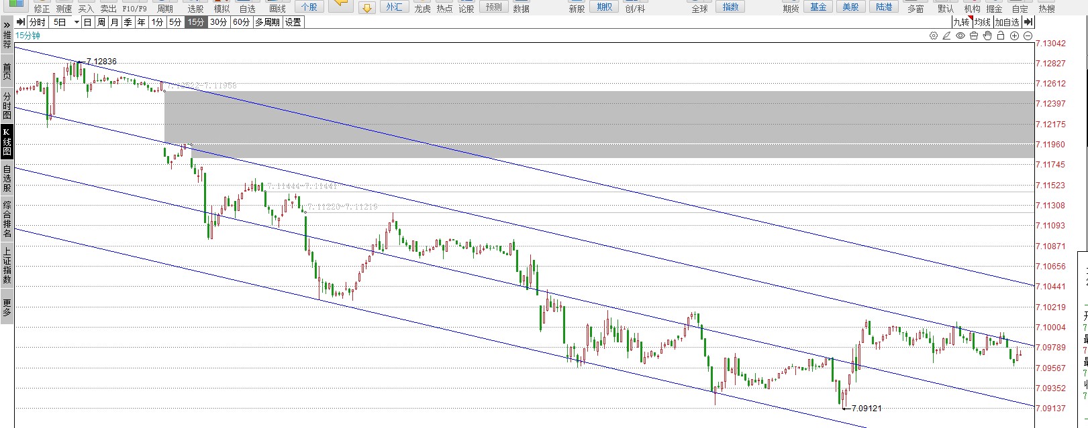1088x428 pixels.
Task: Click the 多窗 multi-window toolbar item
Action: coord(916,9)
